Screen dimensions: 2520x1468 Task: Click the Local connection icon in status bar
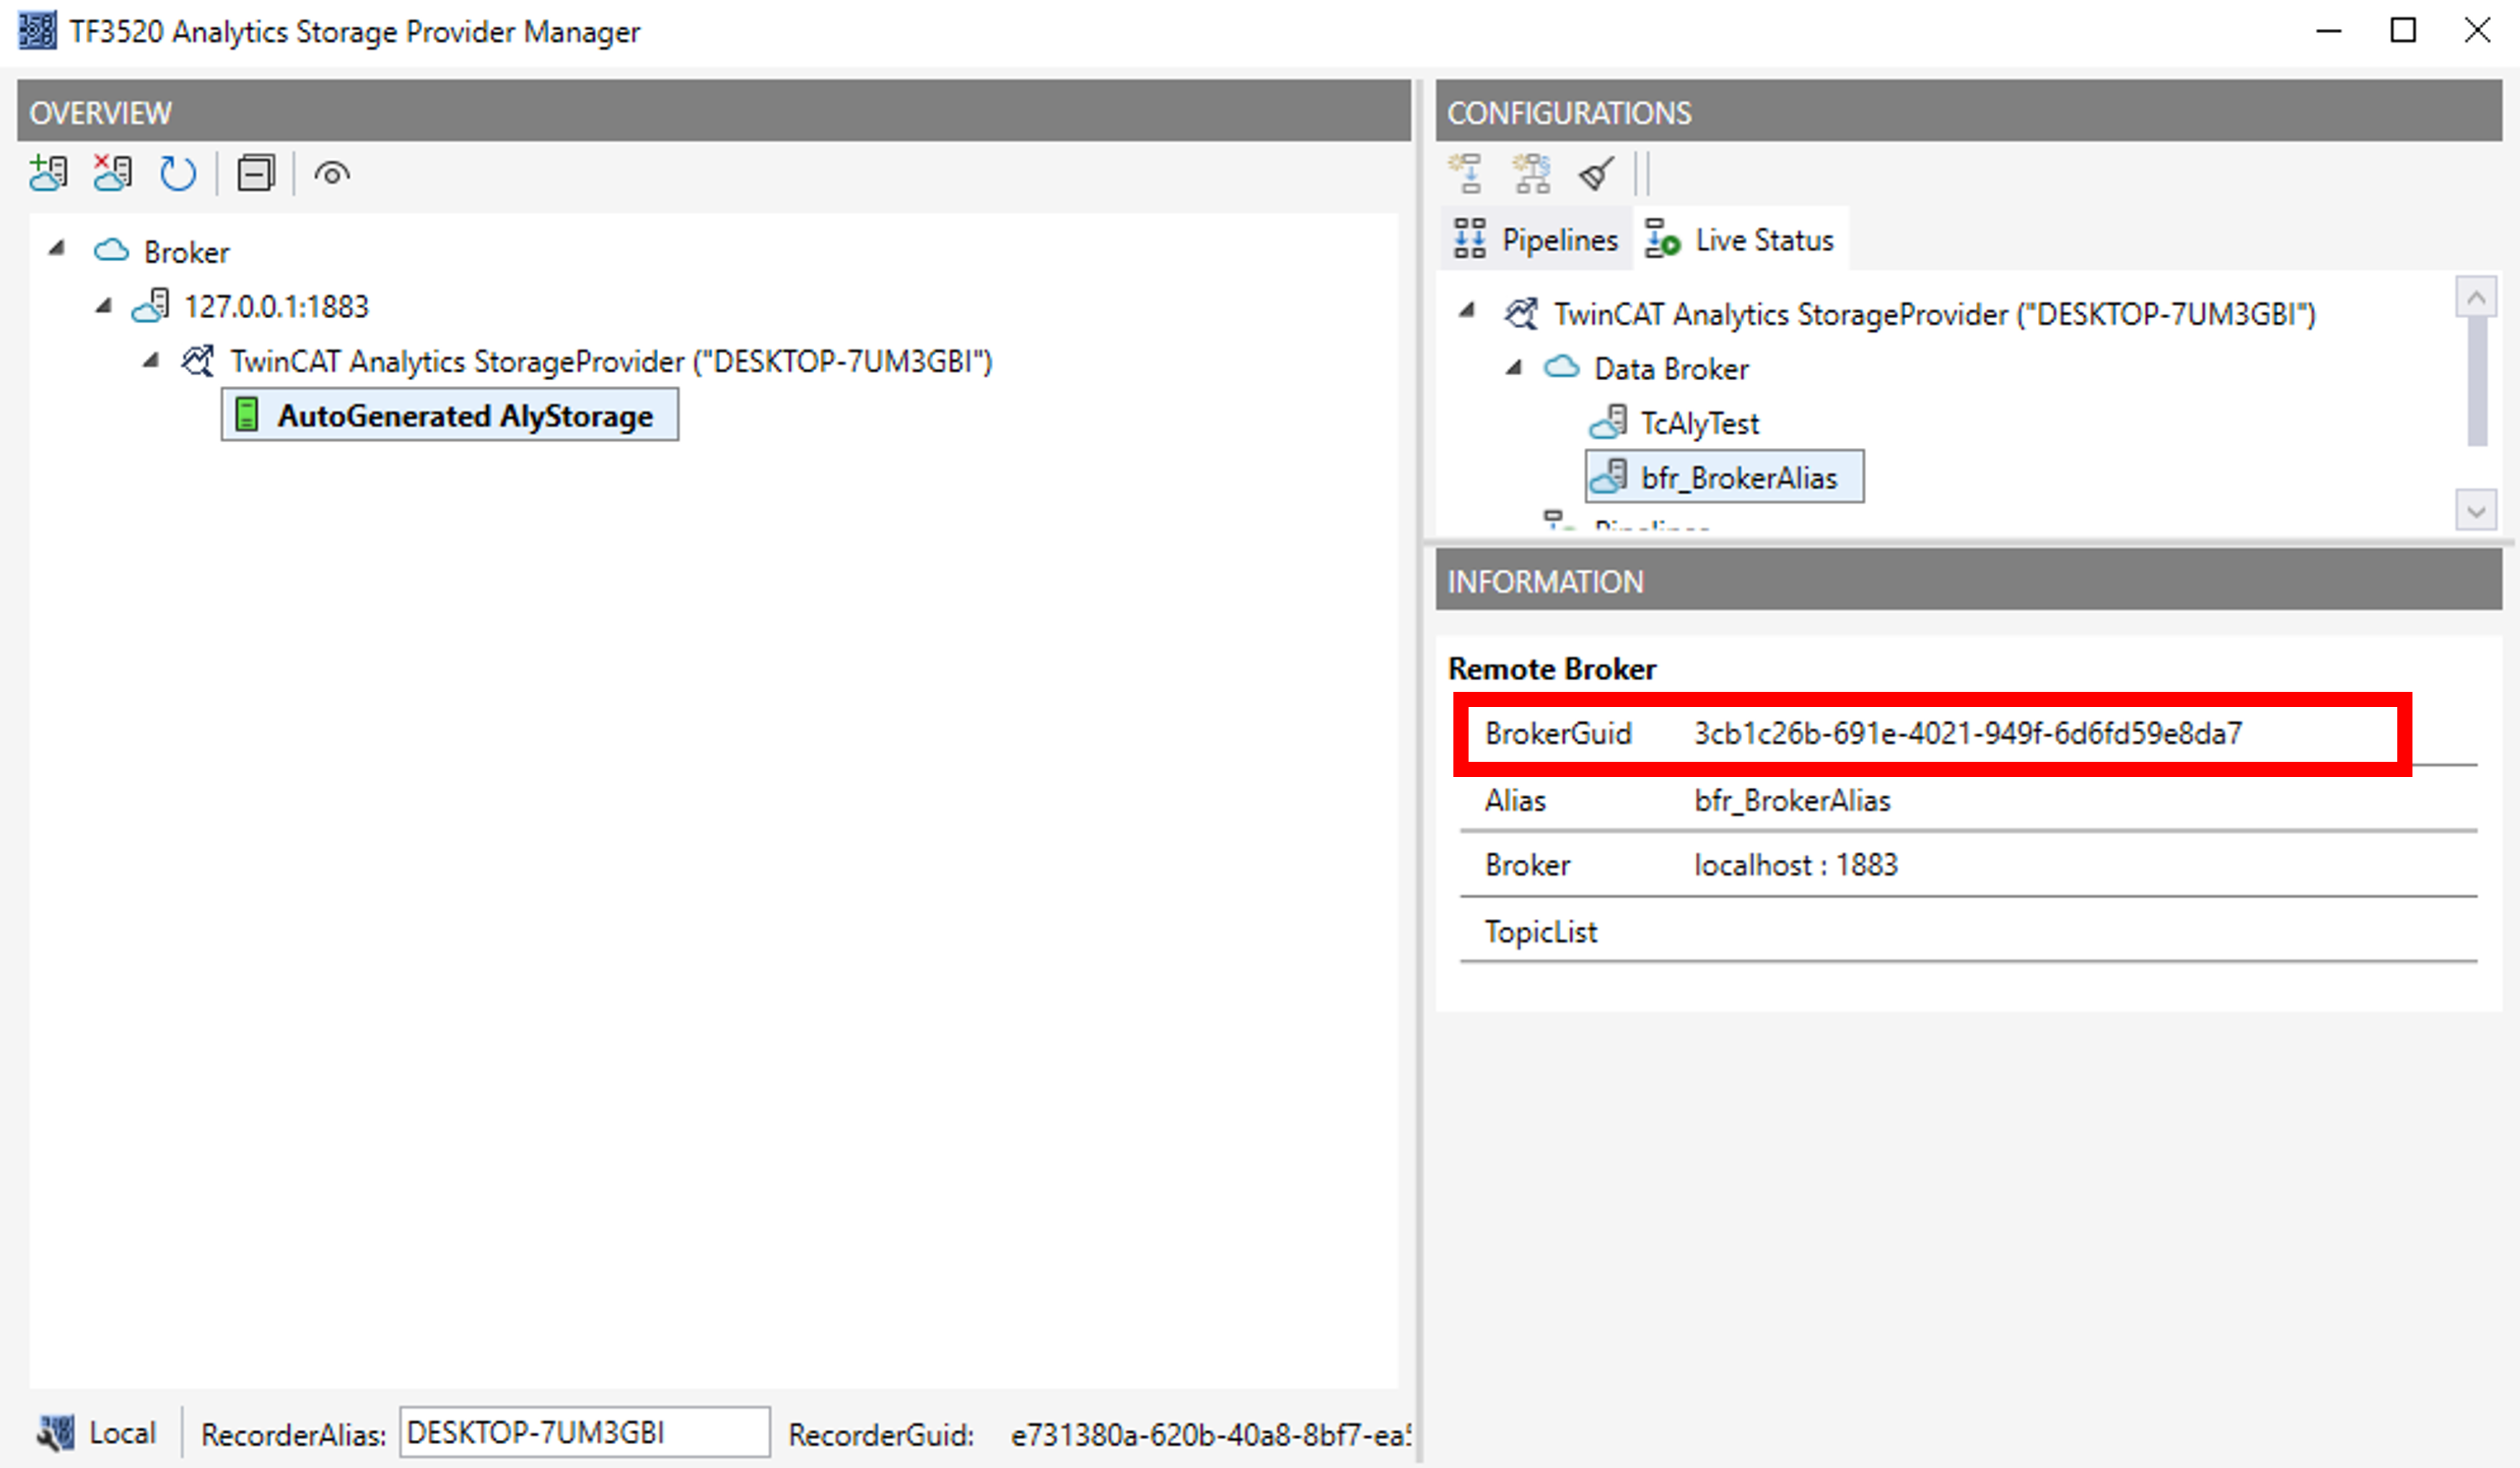(x=55, y=1432)
